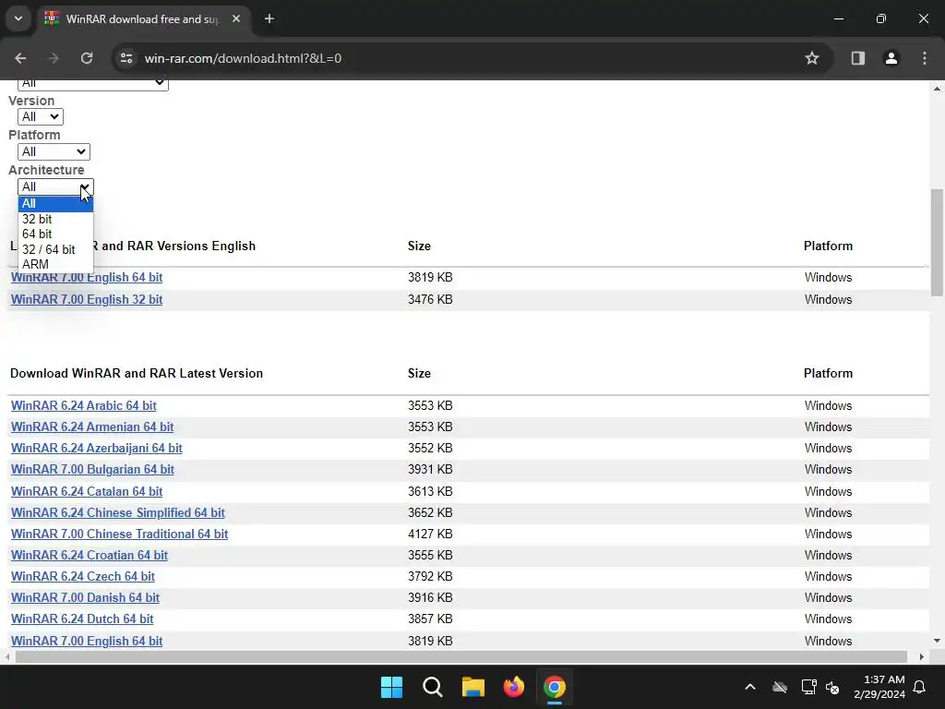Viewport: 945px width, 709px height.
Task: Choose All in Architecture list
Action: point(55,204)
